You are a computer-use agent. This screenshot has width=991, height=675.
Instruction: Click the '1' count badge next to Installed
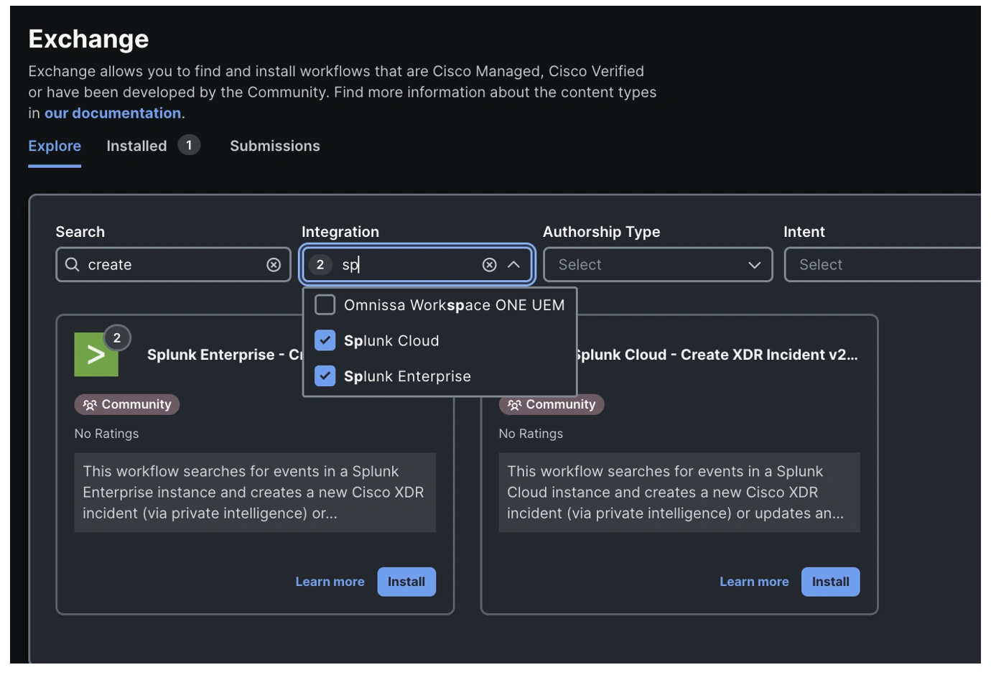tap(187, 145)
